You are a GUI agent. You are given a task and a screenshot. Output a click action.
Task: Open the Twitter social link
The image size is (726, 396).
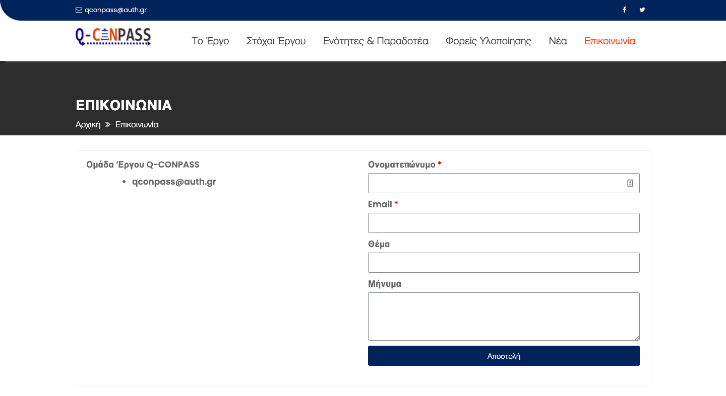click(x=642, y=10)
